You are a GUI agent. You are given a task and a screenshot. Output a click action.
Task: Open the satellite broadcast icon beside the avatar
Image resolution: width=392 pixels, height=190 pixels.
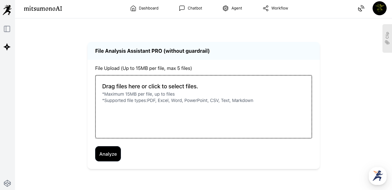click(x=361, y=8)
